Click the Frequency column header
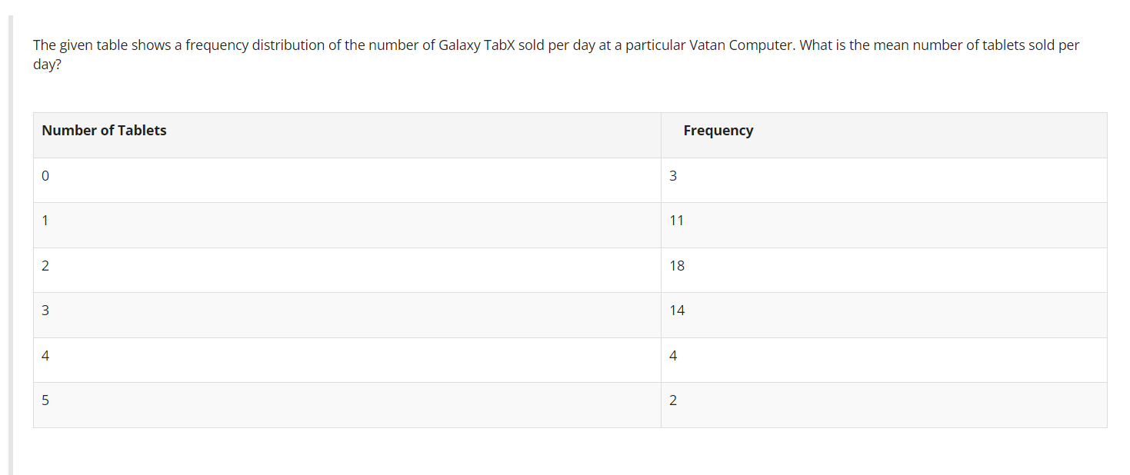 (x=884, y=135)
